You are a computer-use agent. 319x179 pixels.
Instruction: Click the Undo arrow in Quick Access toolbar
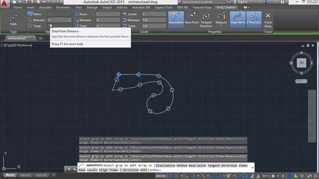click(x=44, y=2)
